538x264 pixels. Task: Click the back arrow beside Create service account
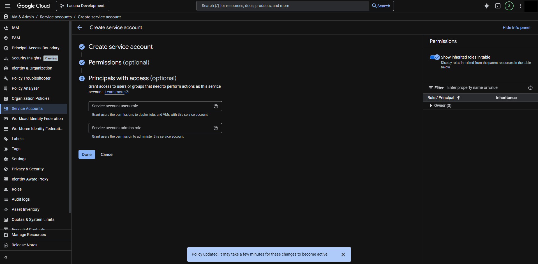coord(80,27)
